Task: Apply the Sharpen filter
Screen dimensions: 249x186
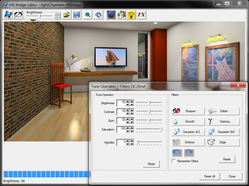Action: (x=188, y=111)
